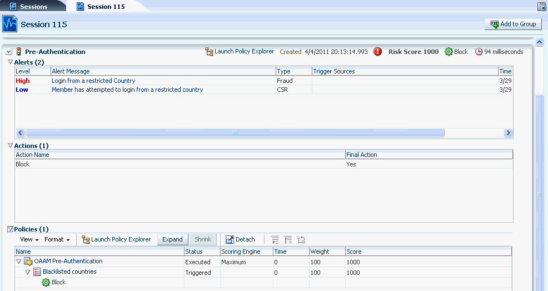548x291 pixels.
Task: Collapse the Pre-Authentication section
Action: (9, 52)
